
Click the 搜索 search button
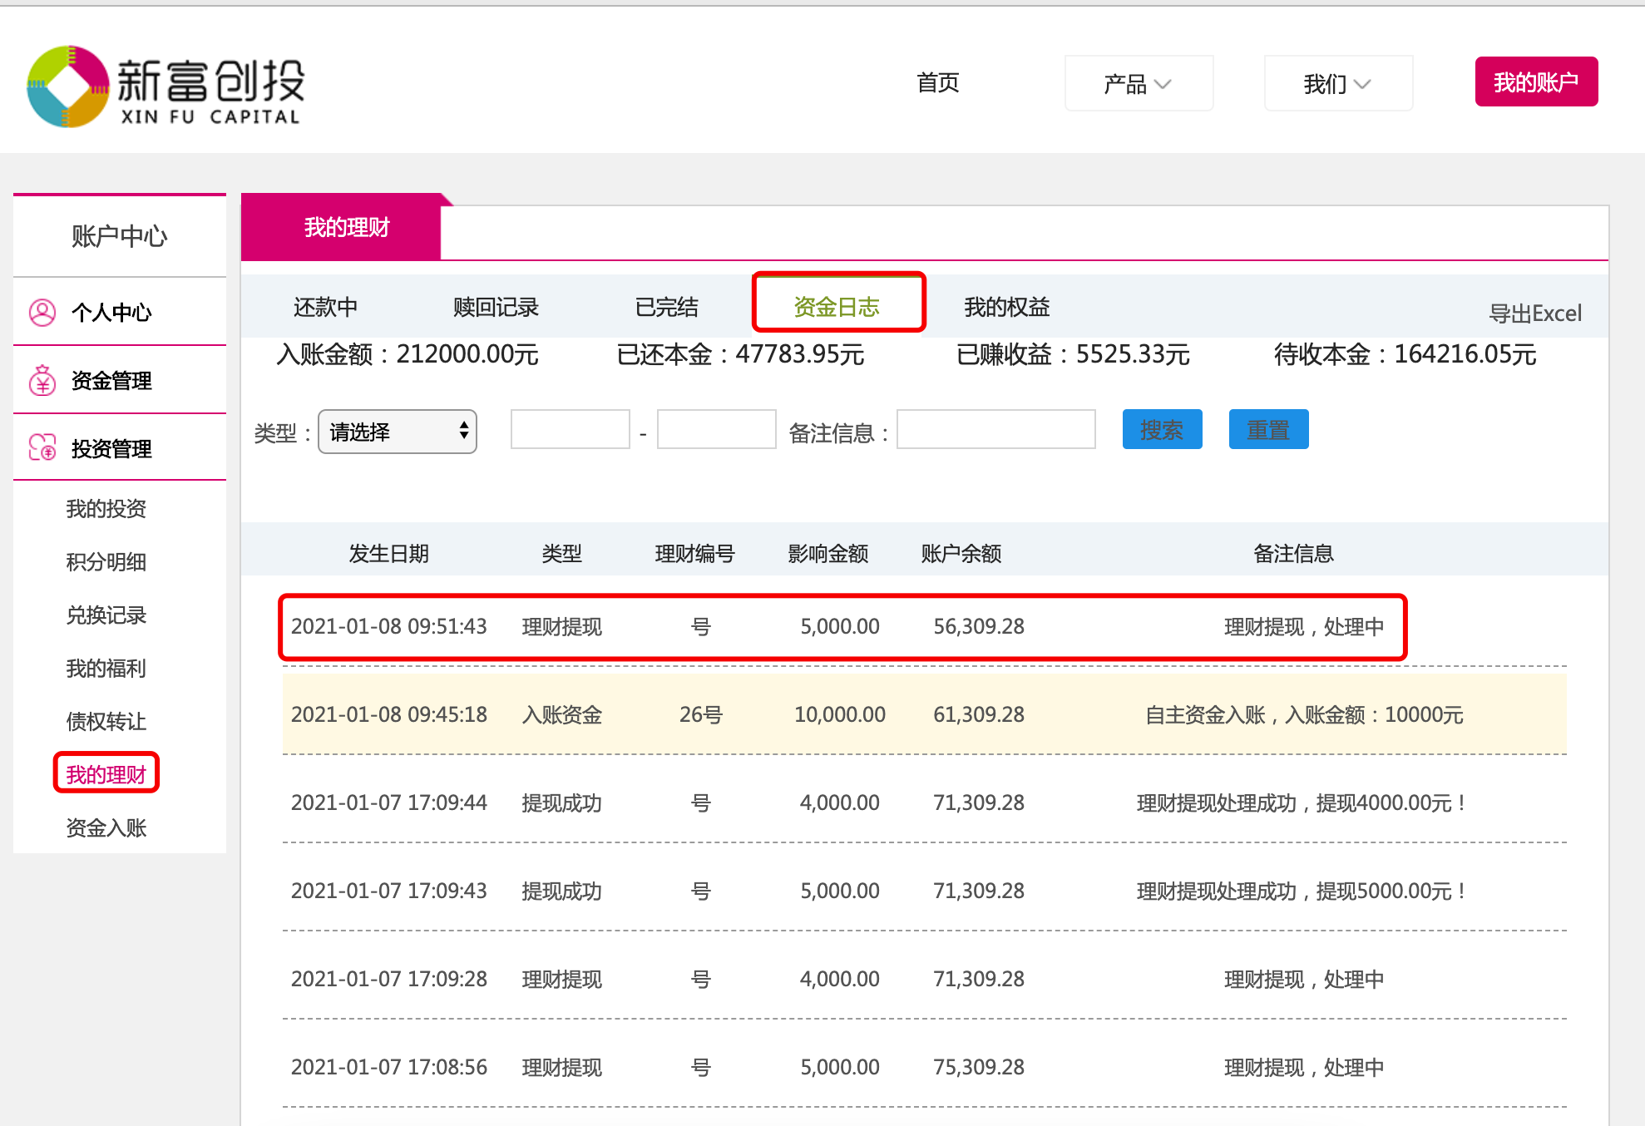[x=1163, y=429]
